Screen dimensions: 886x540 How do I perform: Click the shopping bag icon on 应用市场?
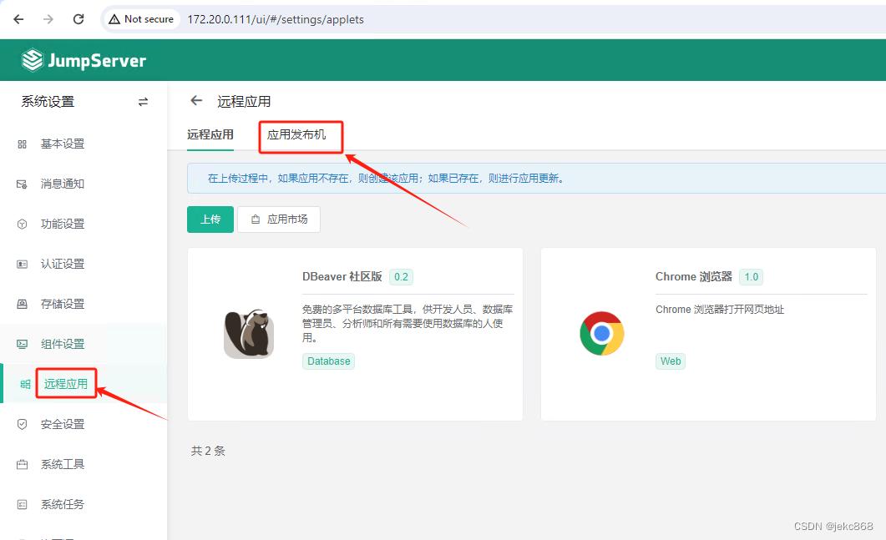pyautogui.click(x=256, y=220)
